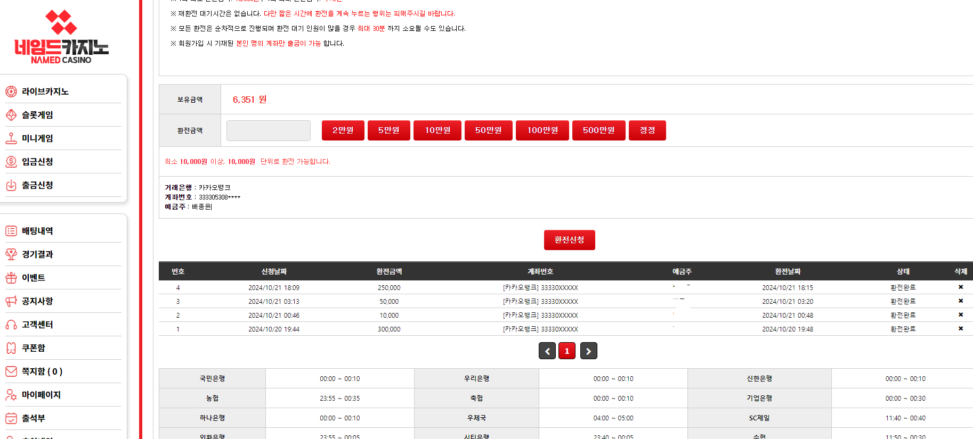Screen dimensions: 973x439
Task: Go to the next page arrow
Action: [588, 351]
